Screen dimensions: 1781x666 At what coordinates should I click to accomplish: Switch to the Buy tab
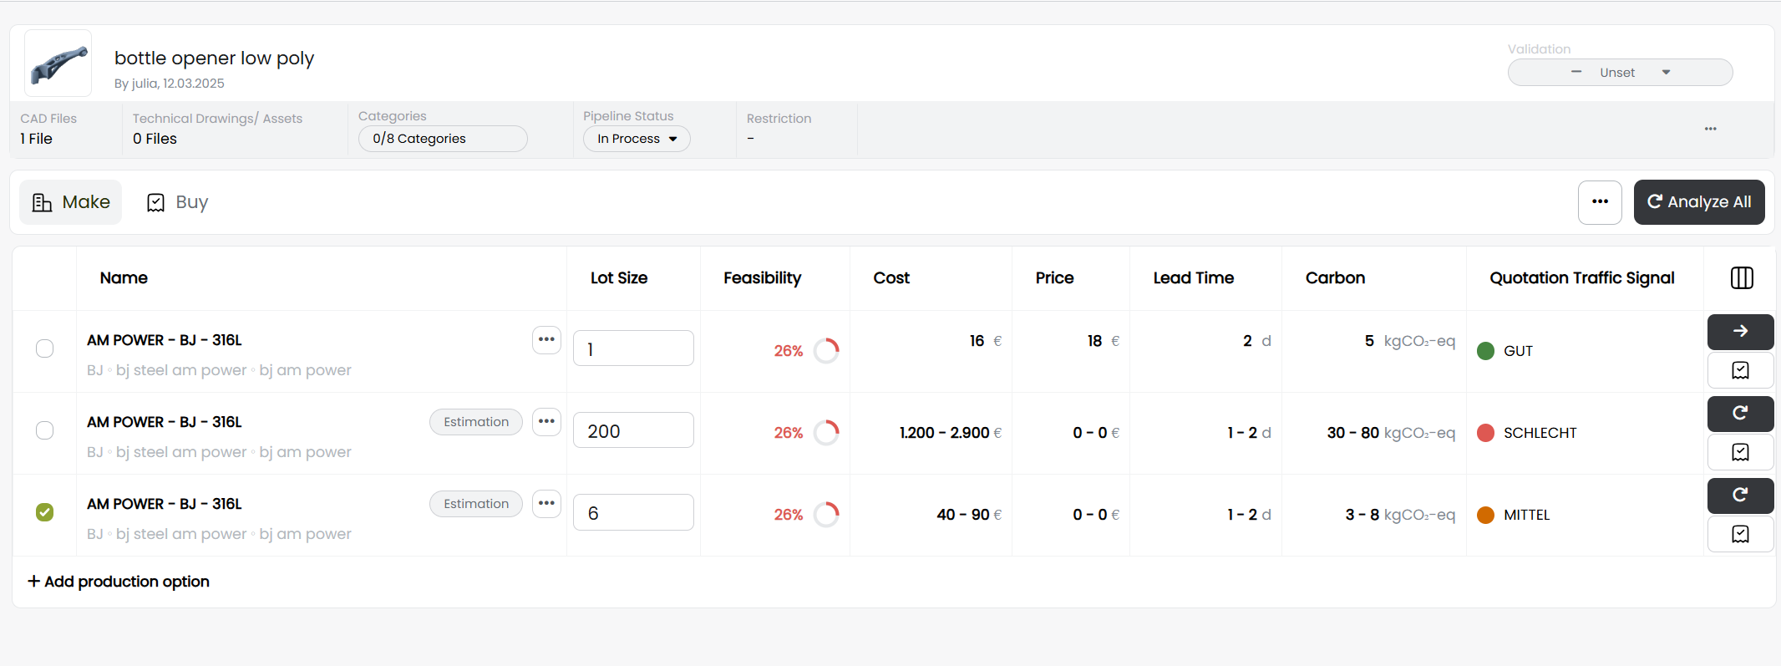178,202
